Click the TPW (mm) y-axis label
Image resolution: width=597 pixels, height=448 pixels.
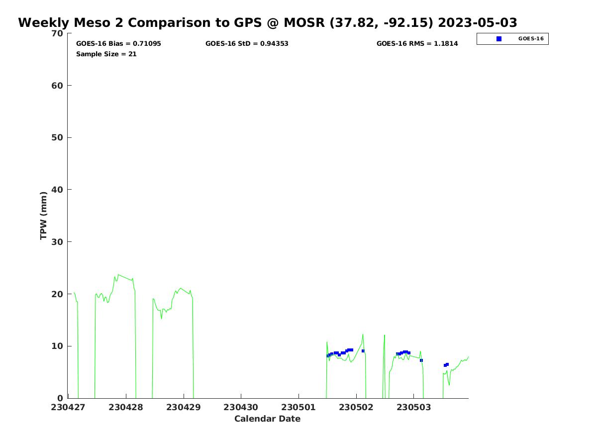click(44, 216)
